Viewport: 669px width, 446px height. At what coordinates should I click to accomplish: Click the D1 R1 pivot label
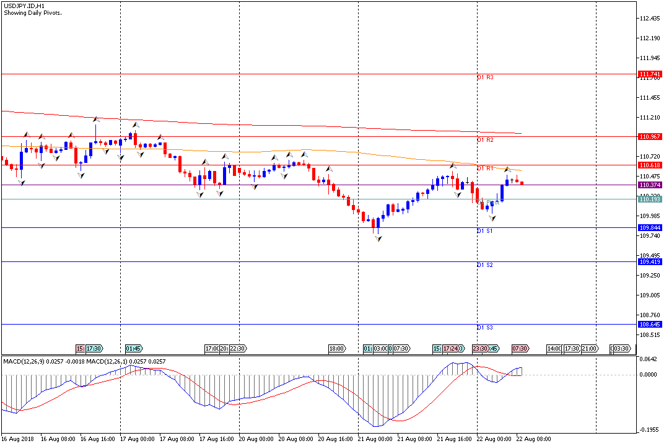click(485, 168)
